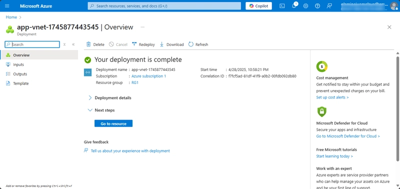Click the Redeploy toolbar button
The image size is (400, 189).
pos(143,44)
